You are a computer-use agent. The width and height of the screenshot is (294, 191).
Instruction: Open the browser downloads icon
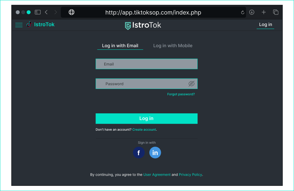coord(252,12)
